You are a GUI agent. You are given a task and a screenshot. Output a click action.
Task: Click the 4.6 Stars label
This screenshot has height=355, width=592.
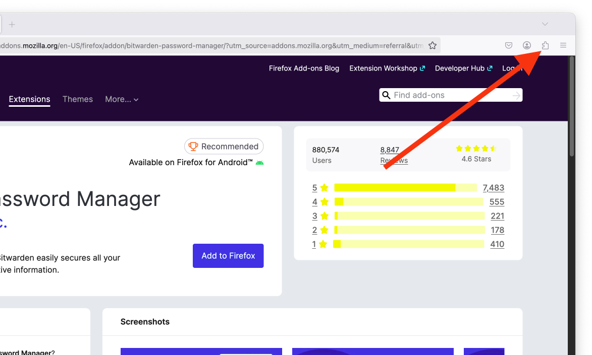[x=476, y=159]
